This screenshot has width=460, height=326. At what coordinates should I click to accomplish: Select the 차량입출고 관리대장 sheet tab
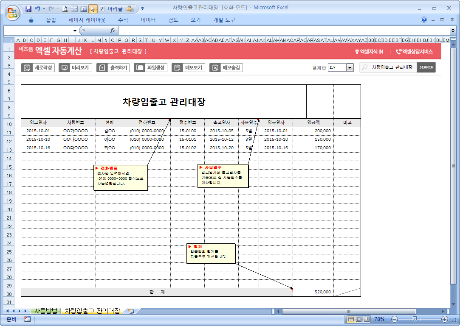pos(93,311)
